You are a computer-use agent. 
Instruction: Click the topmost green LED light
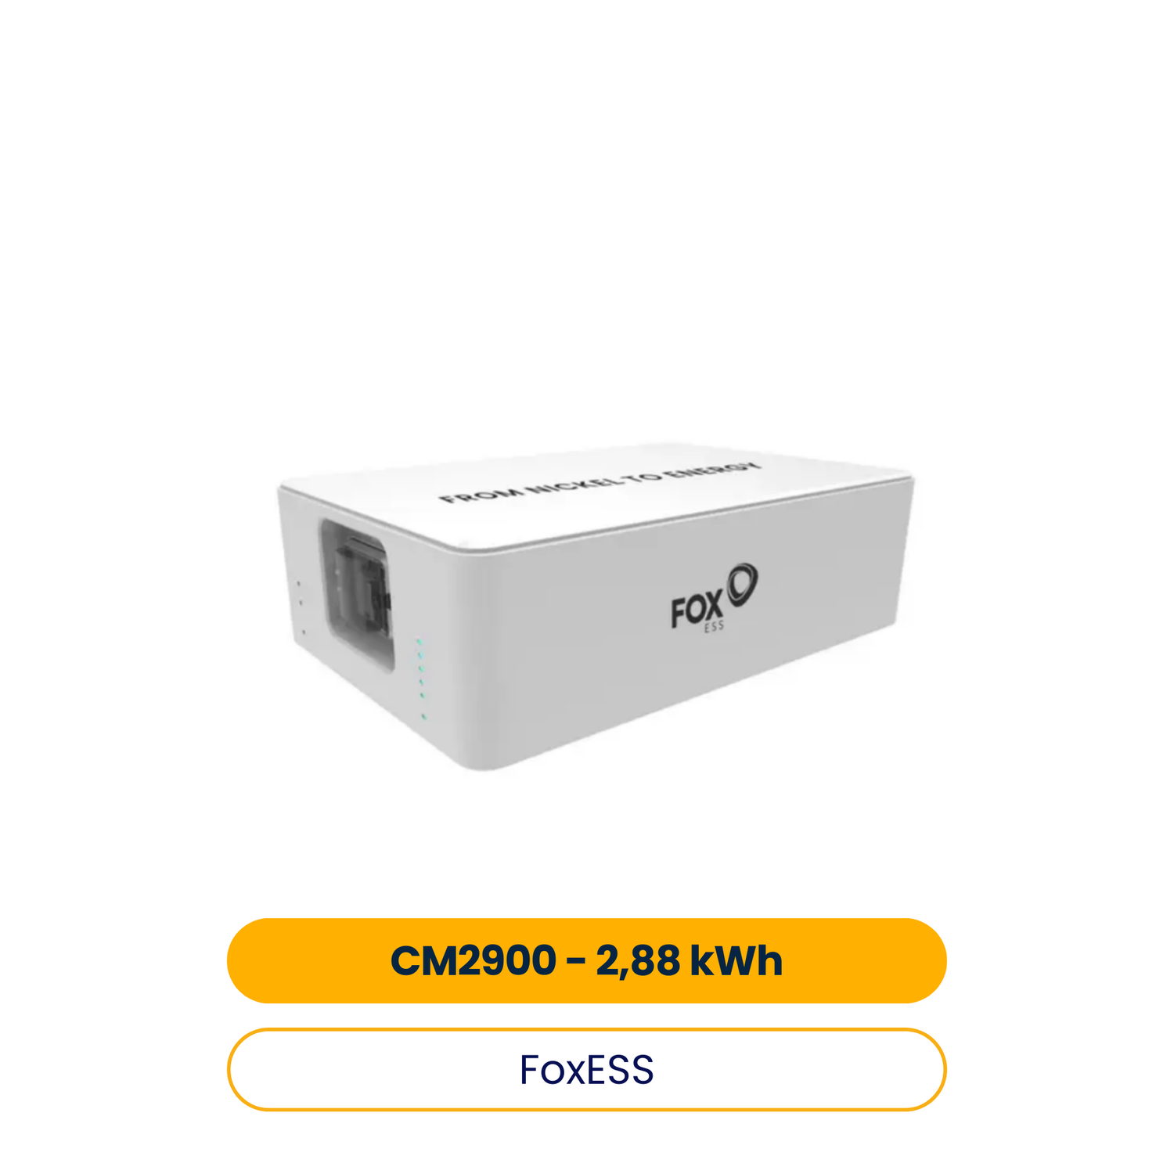419,642
